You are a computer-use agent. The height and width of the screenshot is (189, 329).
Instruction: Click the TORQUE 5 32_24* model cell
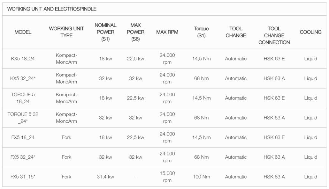coord(23,118)
